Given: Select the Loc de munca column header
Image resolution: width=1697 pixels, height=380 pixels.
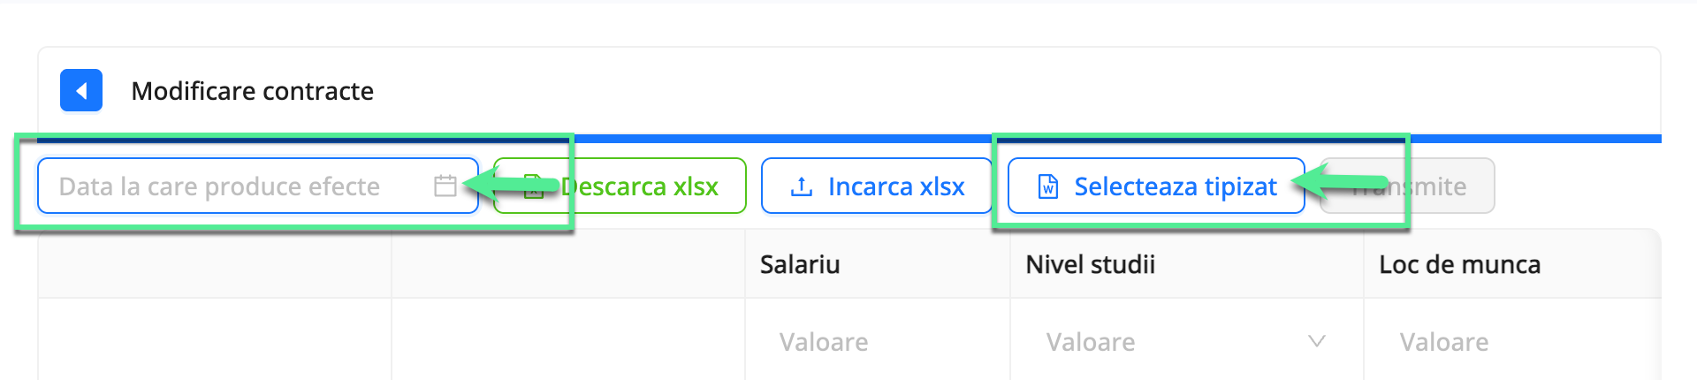Looking at the screenshot, I should point(1459,264).
